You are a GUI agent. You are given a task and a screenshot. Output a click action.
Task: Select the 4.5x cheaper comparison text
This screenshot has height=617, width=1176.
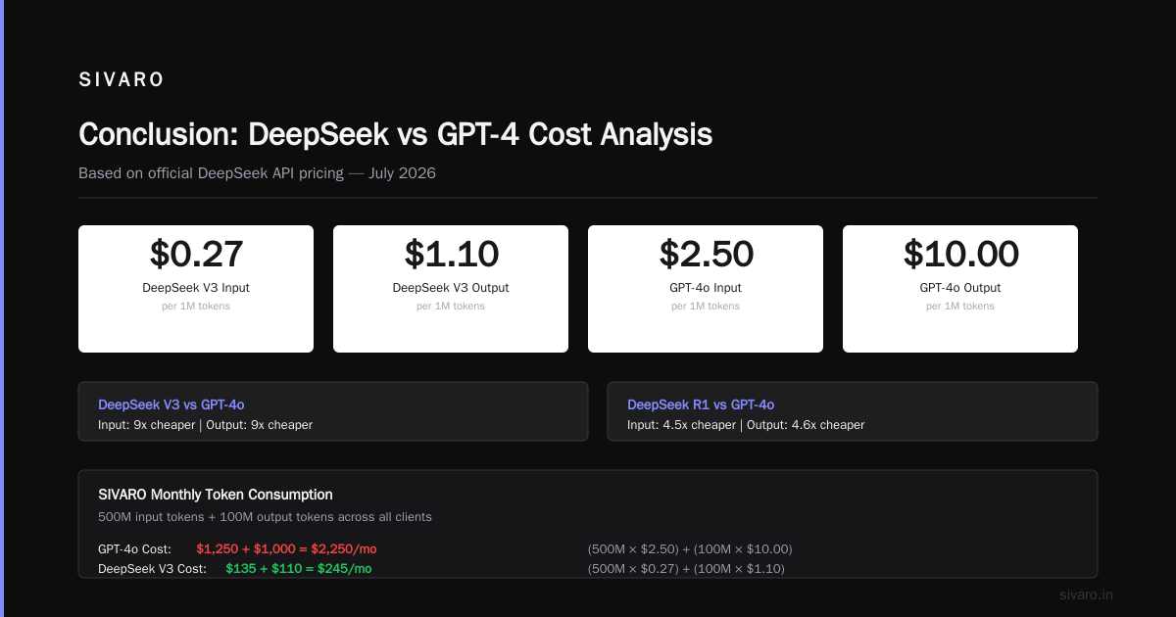click(746, 425)
